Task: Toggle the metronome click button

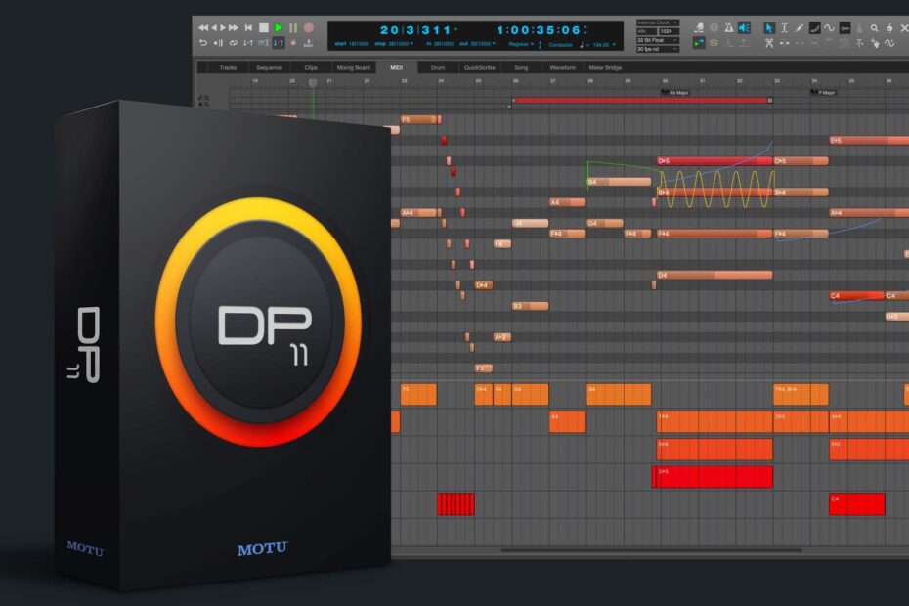Action: (729, 27)
